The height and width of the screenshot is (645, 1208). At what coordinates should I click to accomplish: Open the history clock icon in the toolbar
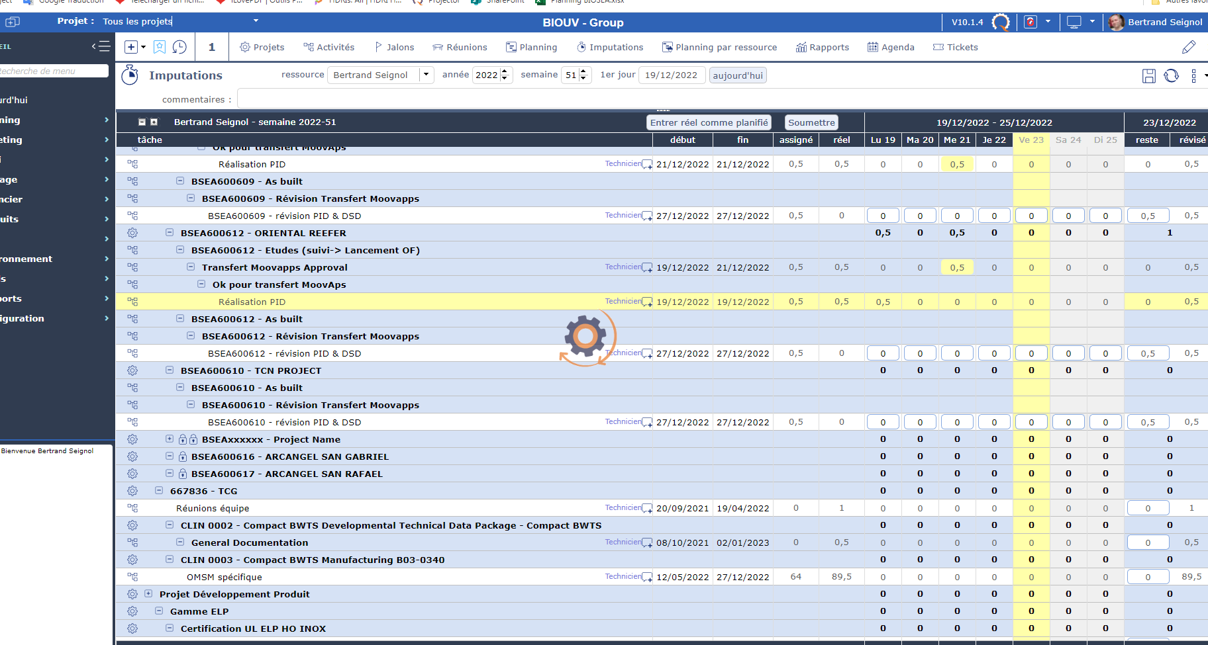pos(179,47)
